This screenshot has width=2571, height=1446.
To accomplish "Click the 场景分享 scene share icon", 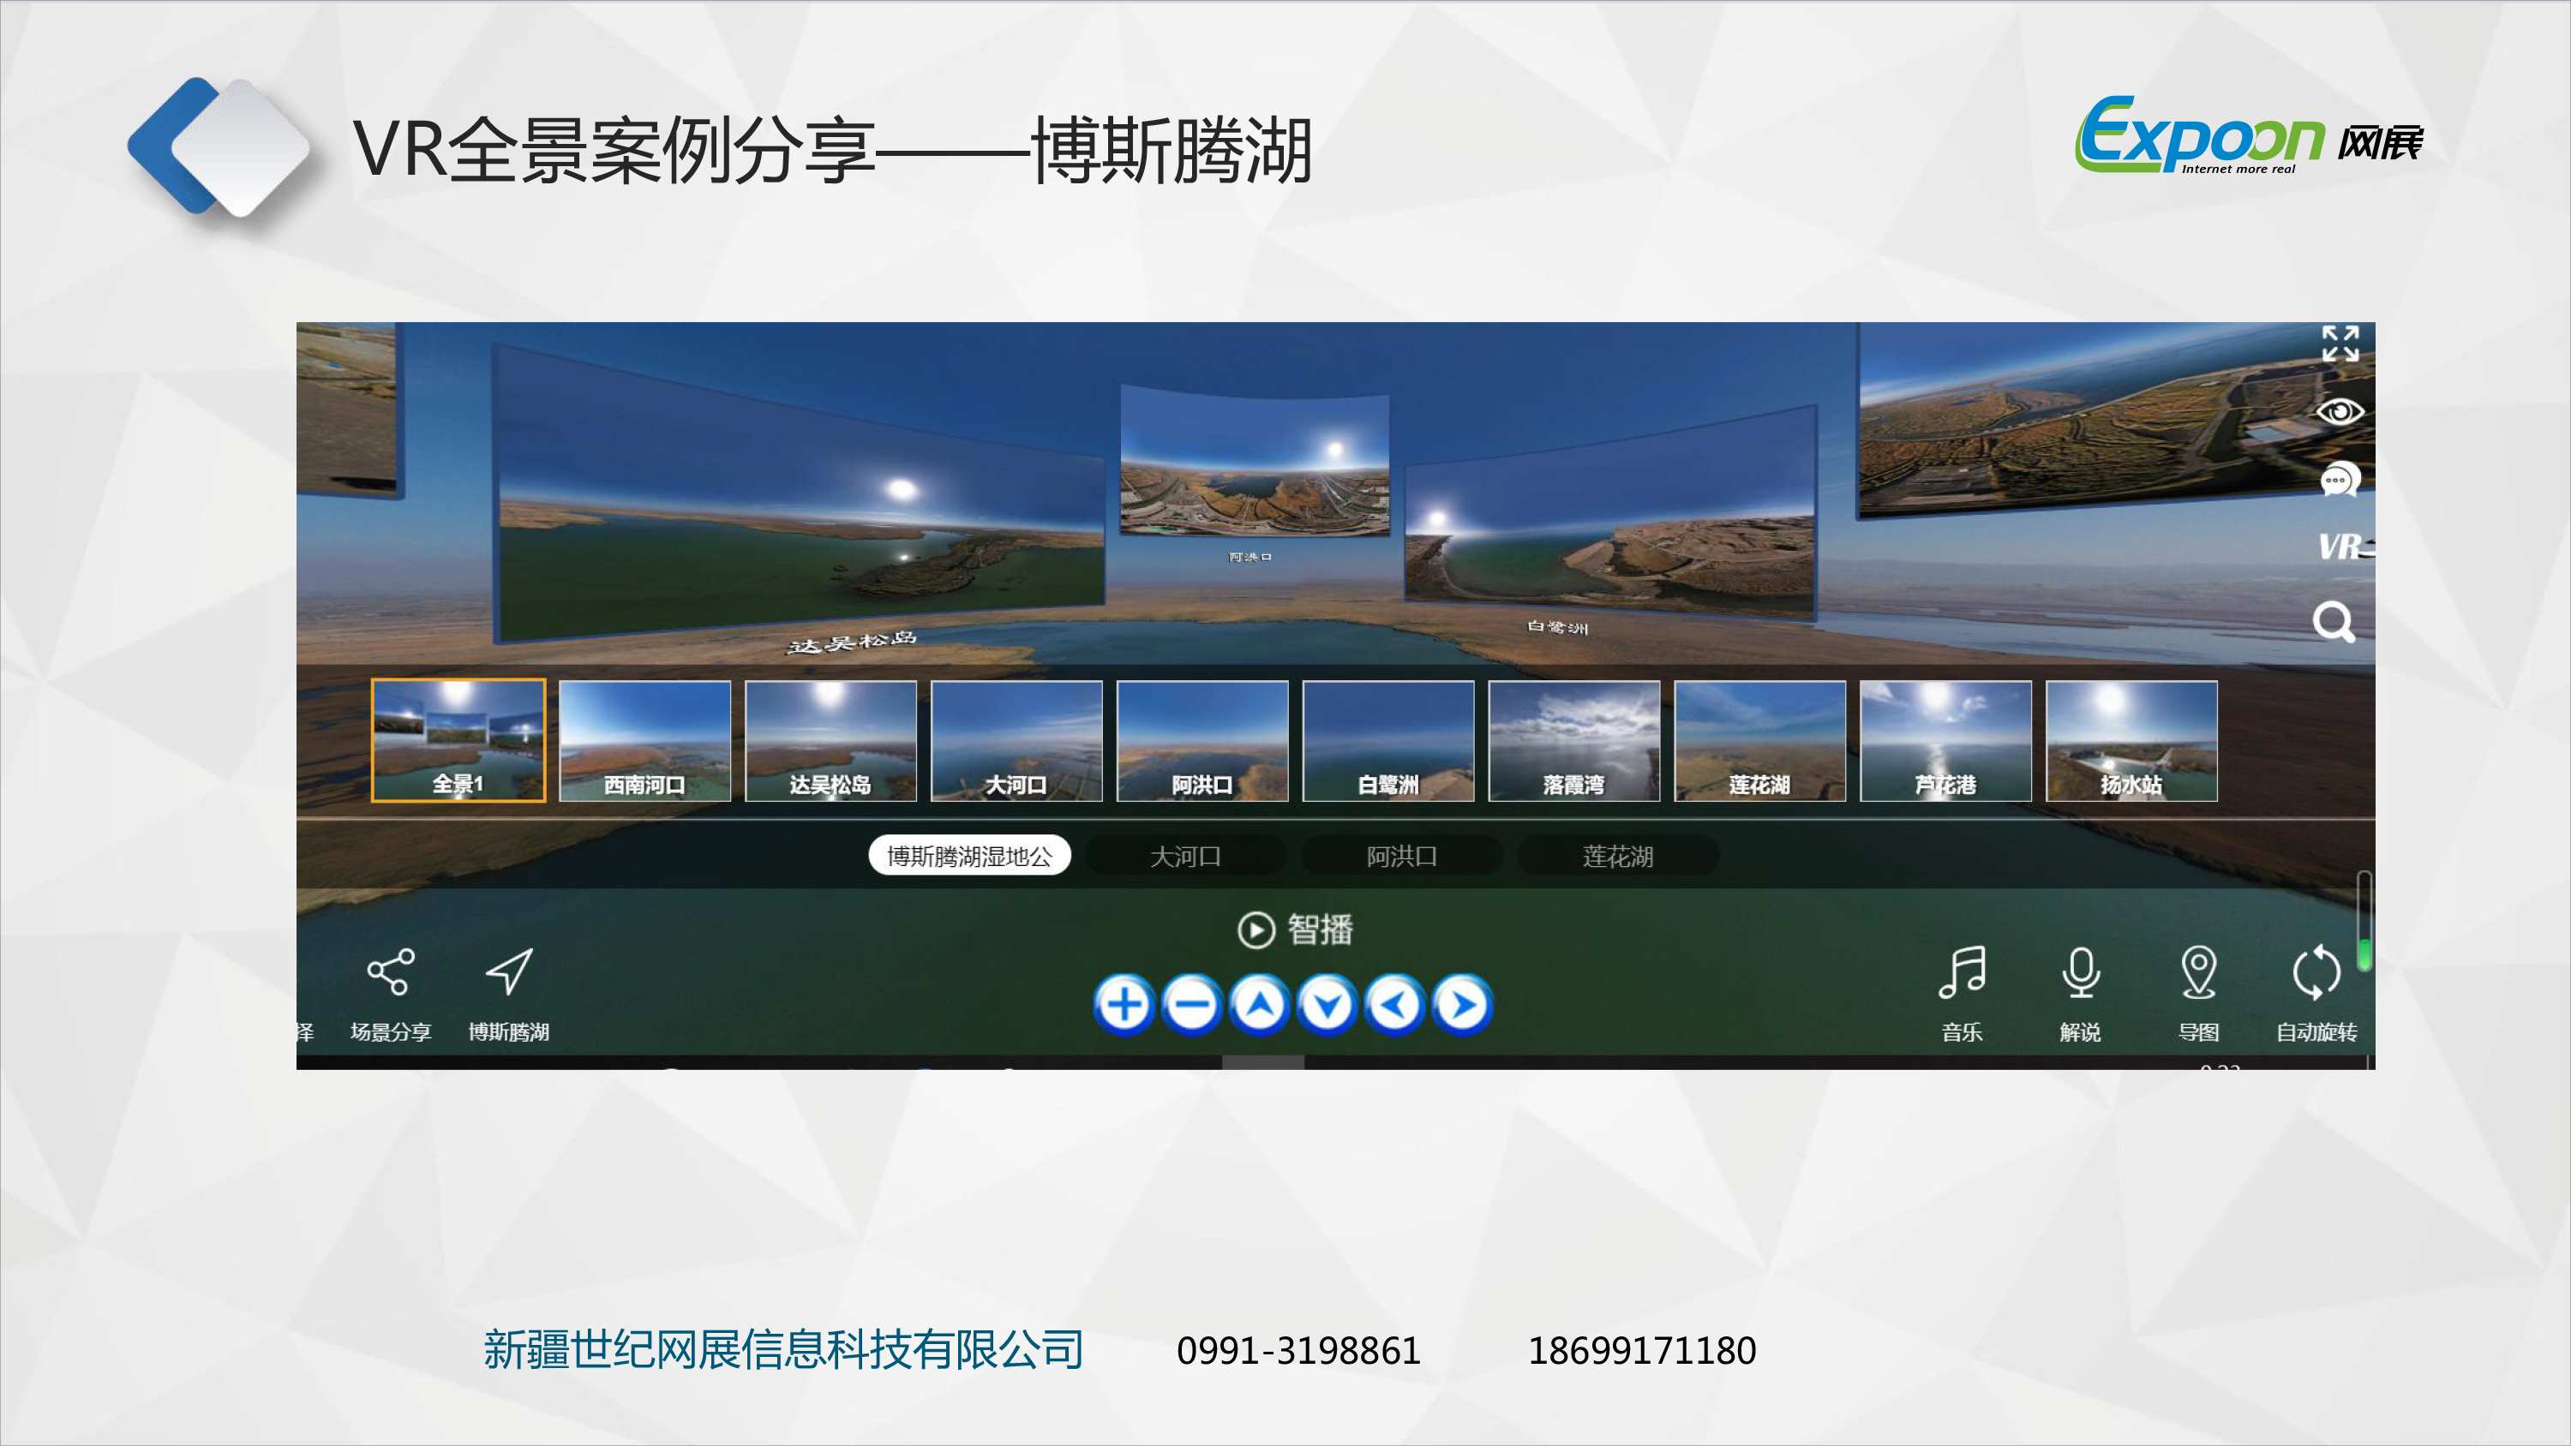I will coord(390,973).
